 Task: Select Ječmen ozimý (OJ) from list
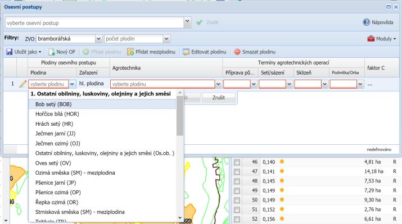point(102,143)
